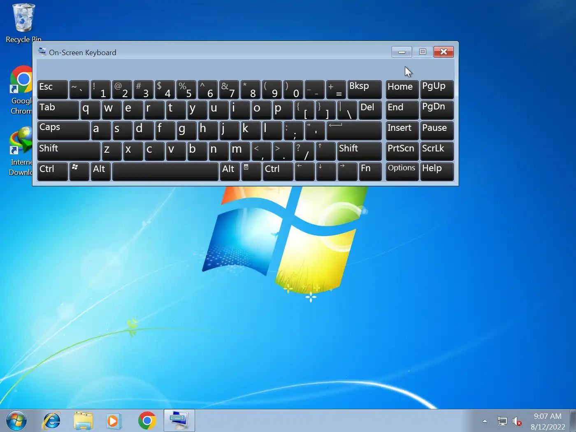Screen dimensions: 576x432
Task: Launch Chrome from the taskbar
Action: (147, 421)
